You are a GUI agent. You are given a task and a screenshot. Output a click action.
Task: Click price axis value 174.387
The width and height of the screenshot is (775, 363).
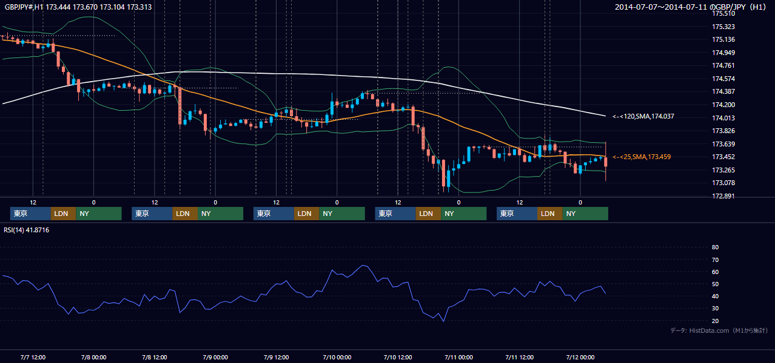click(723, 92)
